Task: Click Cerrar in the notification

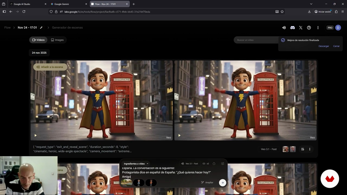Action: coord(336,46)
